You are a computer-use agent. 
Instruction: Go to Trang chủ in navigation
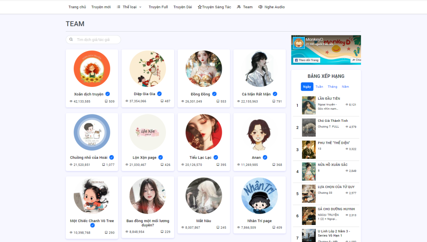pos(77,7)
